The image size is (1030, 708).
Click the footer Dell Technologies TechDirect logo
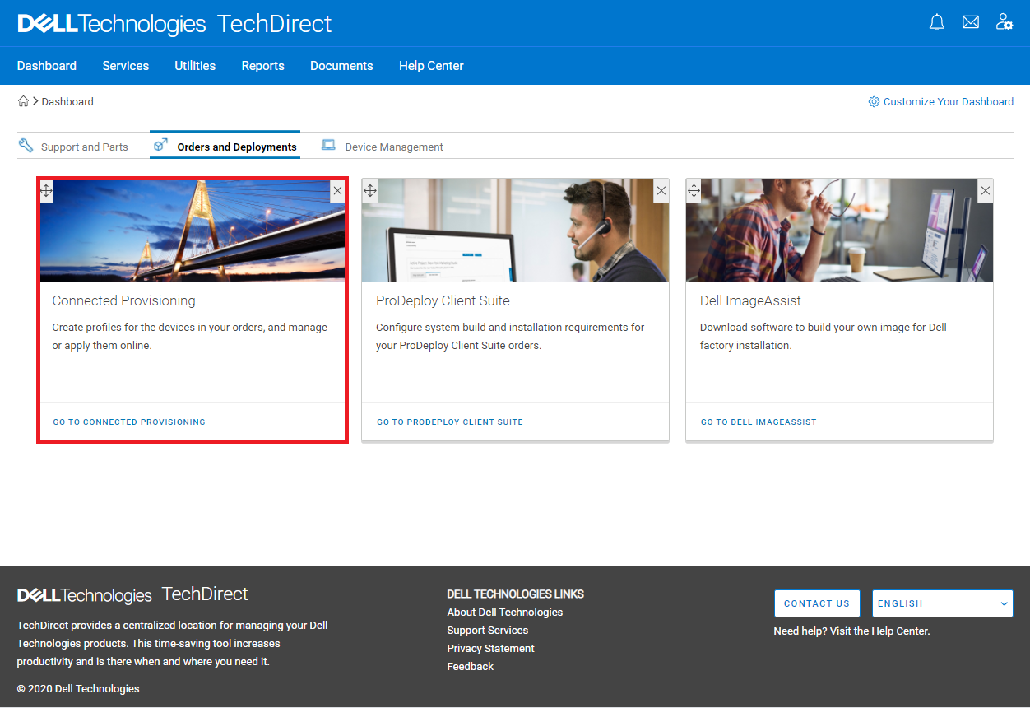(132, 594)
